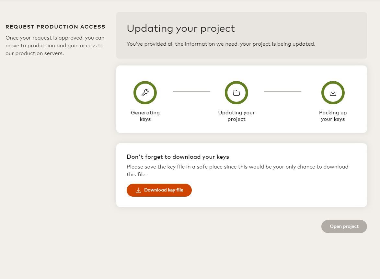
Task: Click the green ring around the key icon
Action: (135, 93)
